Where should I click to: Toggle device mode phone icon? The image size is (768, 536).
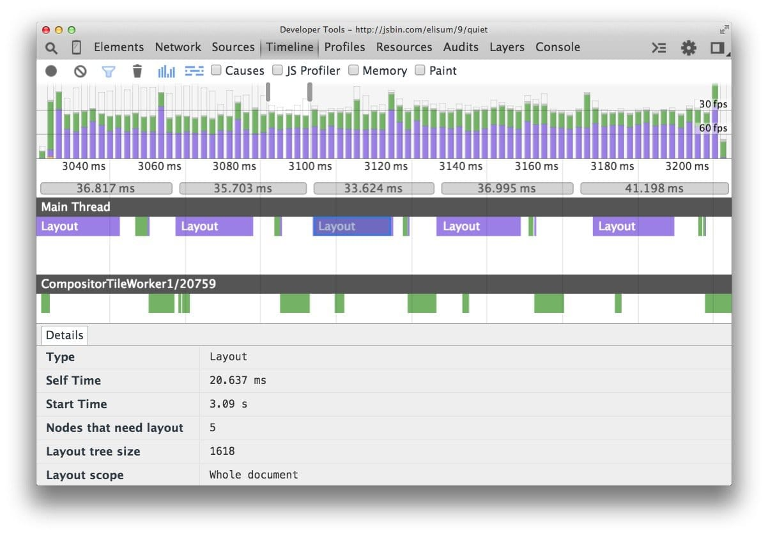click(x=76, y=48)
